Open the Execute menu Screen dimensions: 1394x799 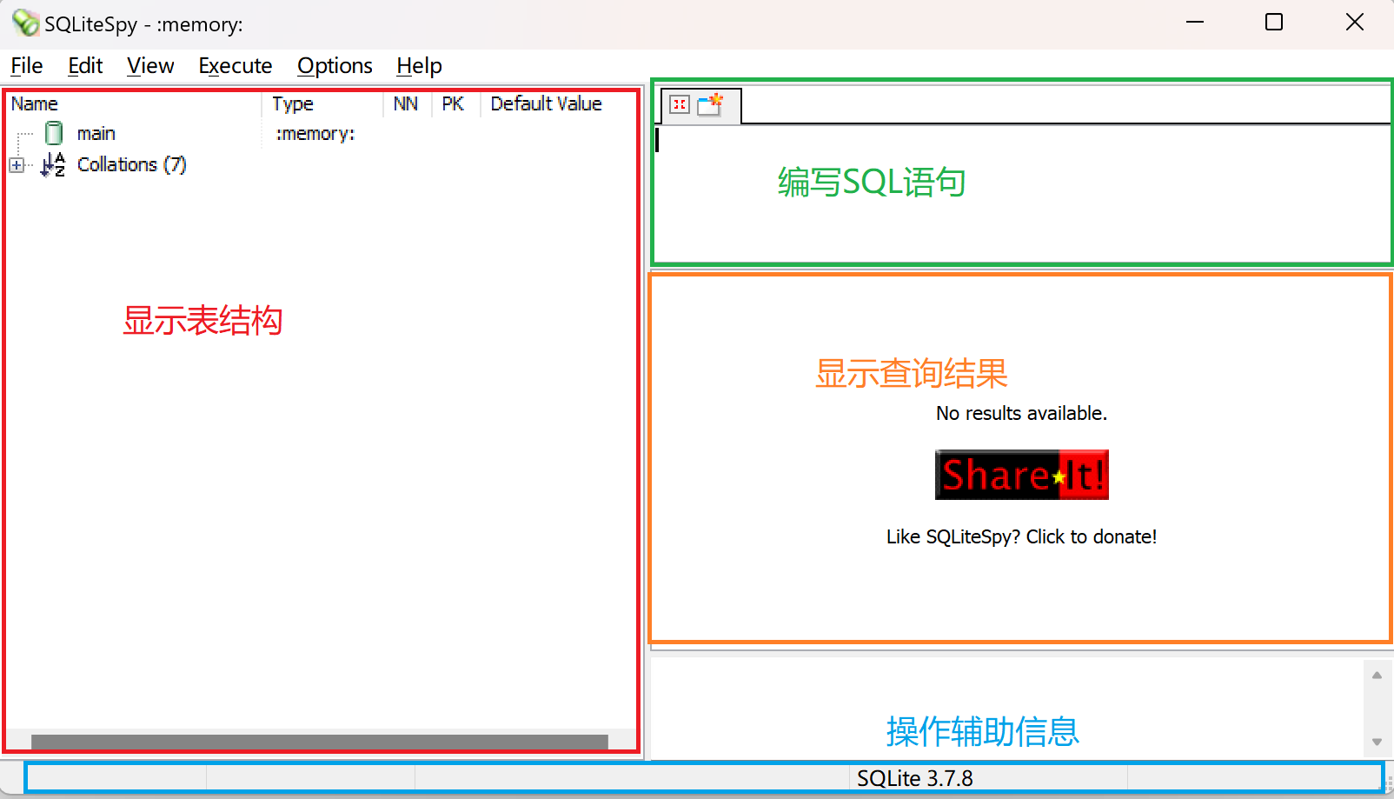tap(235, 65)
